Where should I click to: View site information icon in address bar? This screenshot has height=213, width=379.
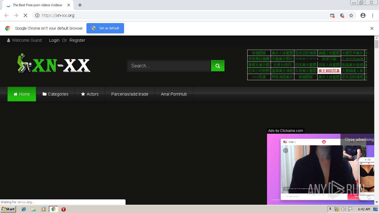[x=37, y=15]
